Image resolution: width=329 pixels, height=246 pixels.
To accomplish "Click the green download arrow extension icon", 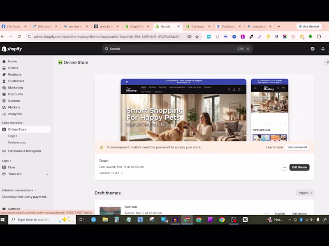I will pos(310,36).
